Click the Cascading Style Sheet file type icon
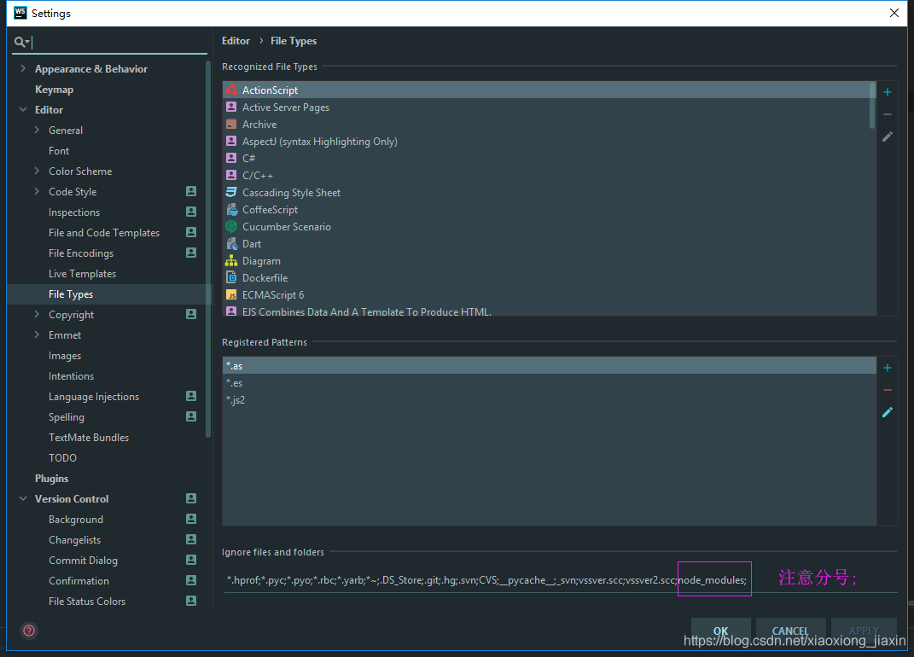 coord(231,192)
